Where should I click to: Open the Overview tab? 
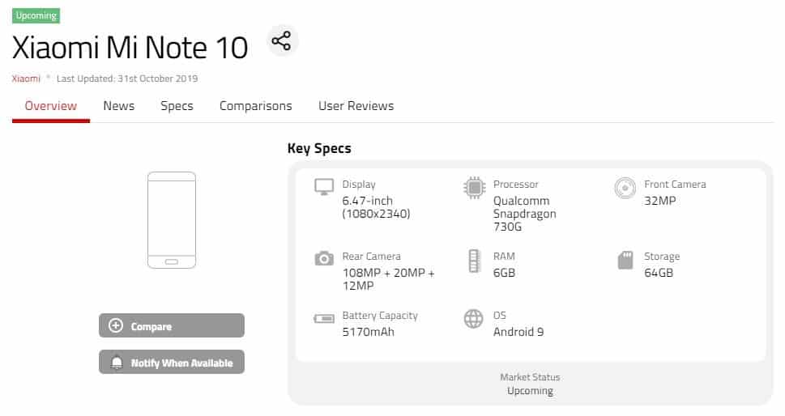[x=51, y=106]
